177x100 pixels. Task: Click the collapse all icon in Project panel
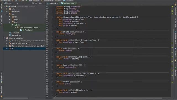[x=36, y=3]
